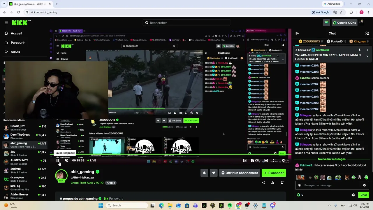Image resolution: width=373 pixels, height=210 pixels.
Task: Go back to the previous page
Action: point(4,12)
